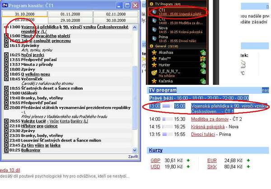Viewport: 271px width, 189px height.
Task: Click the programme list scroll up arrow
Action: 135,28
